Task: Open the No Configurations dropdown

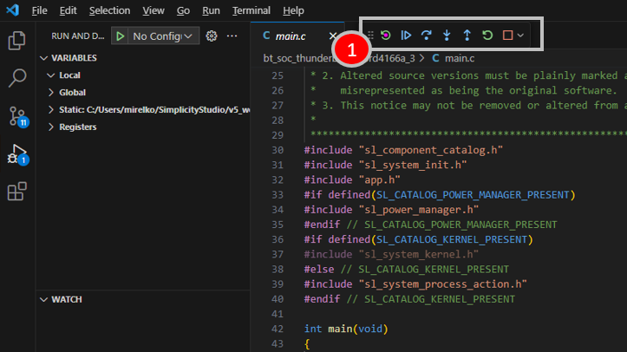Action: 164,36
